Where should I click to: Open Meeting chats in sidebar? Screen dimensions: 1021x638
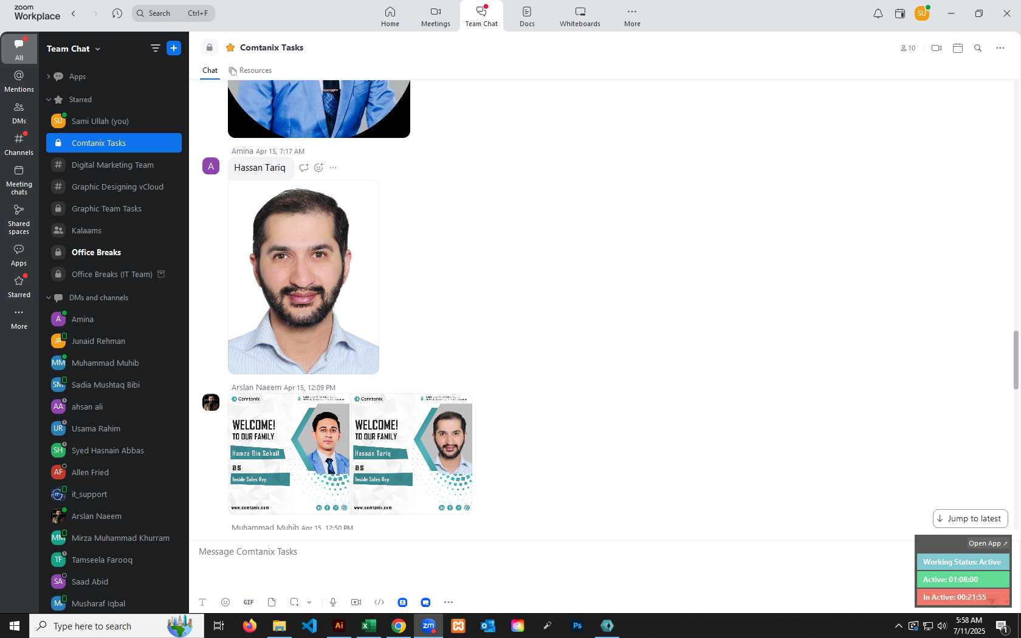coord(19,180)
